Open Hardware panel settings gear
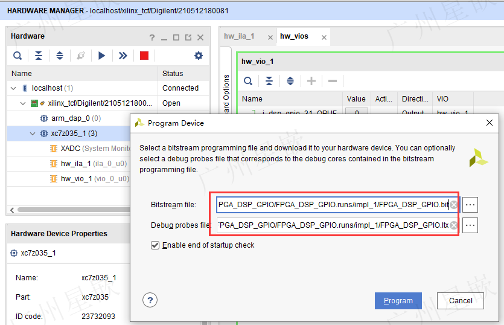Image resolution: width=504 pixels, height=325 pixels. 199,56
